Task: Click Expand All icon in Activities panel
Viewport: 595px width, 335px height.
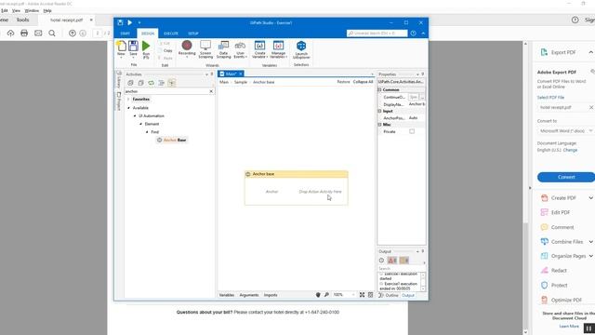Action: (x=130, y=83)
